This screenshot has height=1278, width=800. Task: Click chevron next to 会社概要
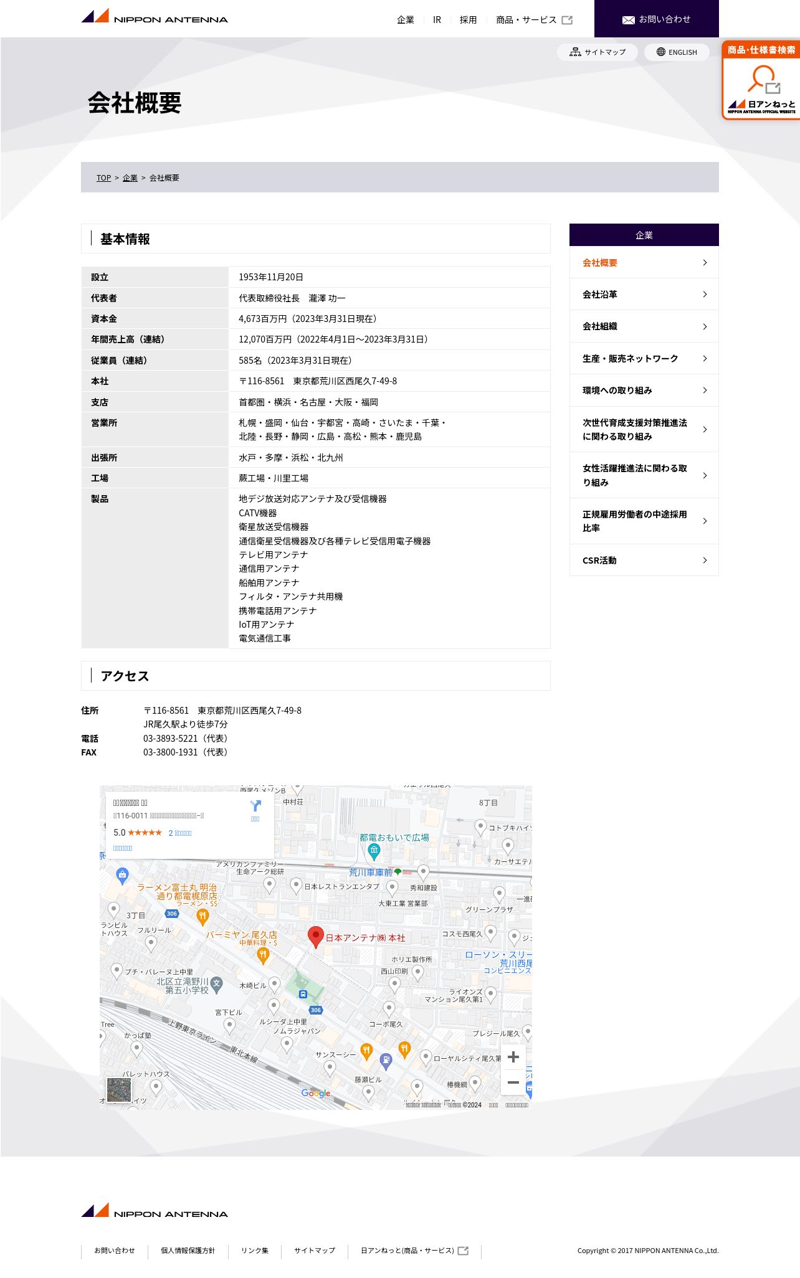click(x=705, y=263)
